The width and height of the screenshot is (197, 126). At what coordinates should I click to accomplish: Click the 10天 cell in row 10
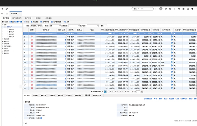coord(163,62)
